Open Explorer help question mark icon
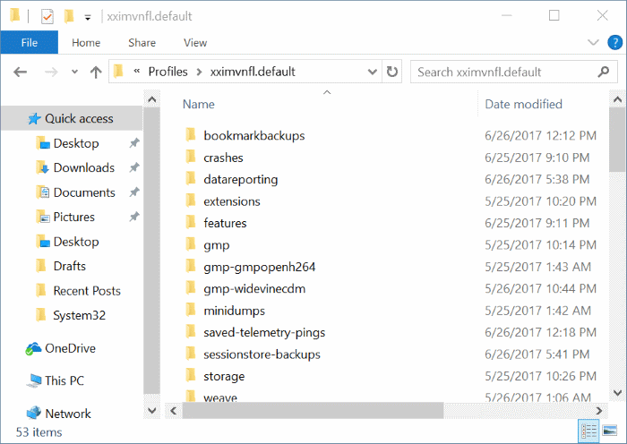This screenshot has height=444, width=627. tap(614, 42)
